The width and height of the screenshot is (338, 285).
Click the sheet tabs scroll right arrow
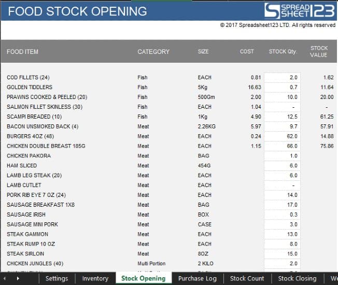(18, 278)
